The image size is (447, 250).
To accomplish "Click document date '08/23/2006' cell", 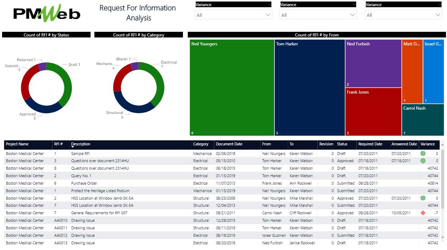I will (225, 198).
